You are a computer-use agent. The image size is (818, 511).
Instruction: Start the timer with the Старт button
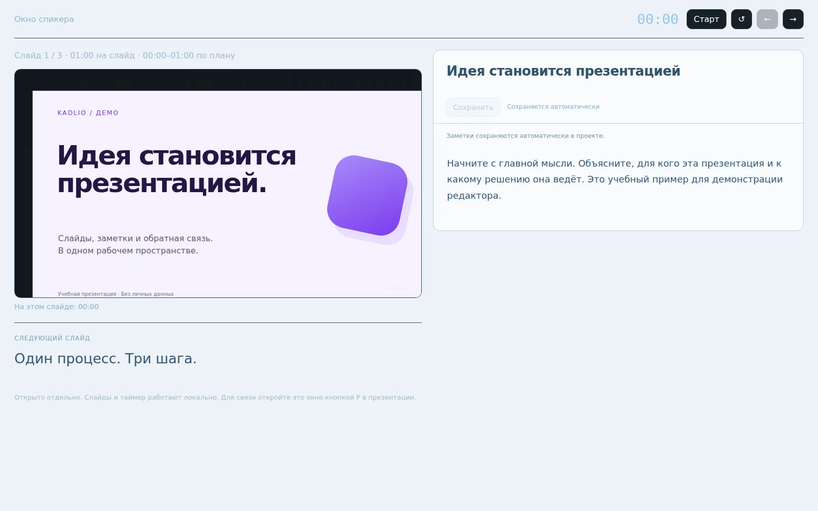tap(706, 19)
